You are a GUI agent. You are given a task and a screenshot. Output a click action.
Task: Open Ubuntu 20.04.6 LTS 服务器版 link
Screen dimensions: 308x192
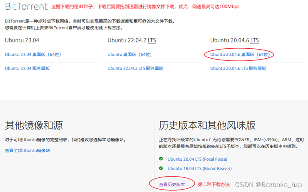238,68
